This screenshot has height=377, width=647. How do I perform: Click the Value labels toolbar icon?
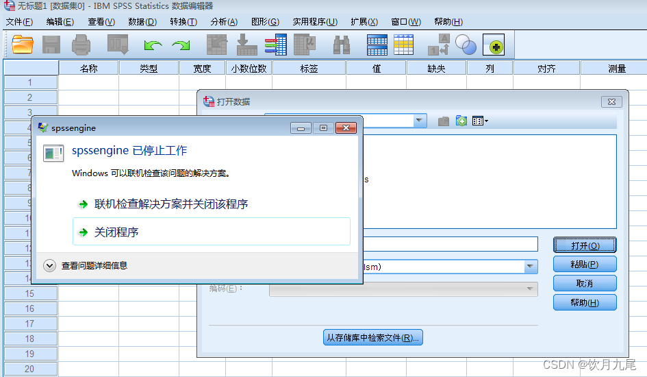click(x=439, y=44)
